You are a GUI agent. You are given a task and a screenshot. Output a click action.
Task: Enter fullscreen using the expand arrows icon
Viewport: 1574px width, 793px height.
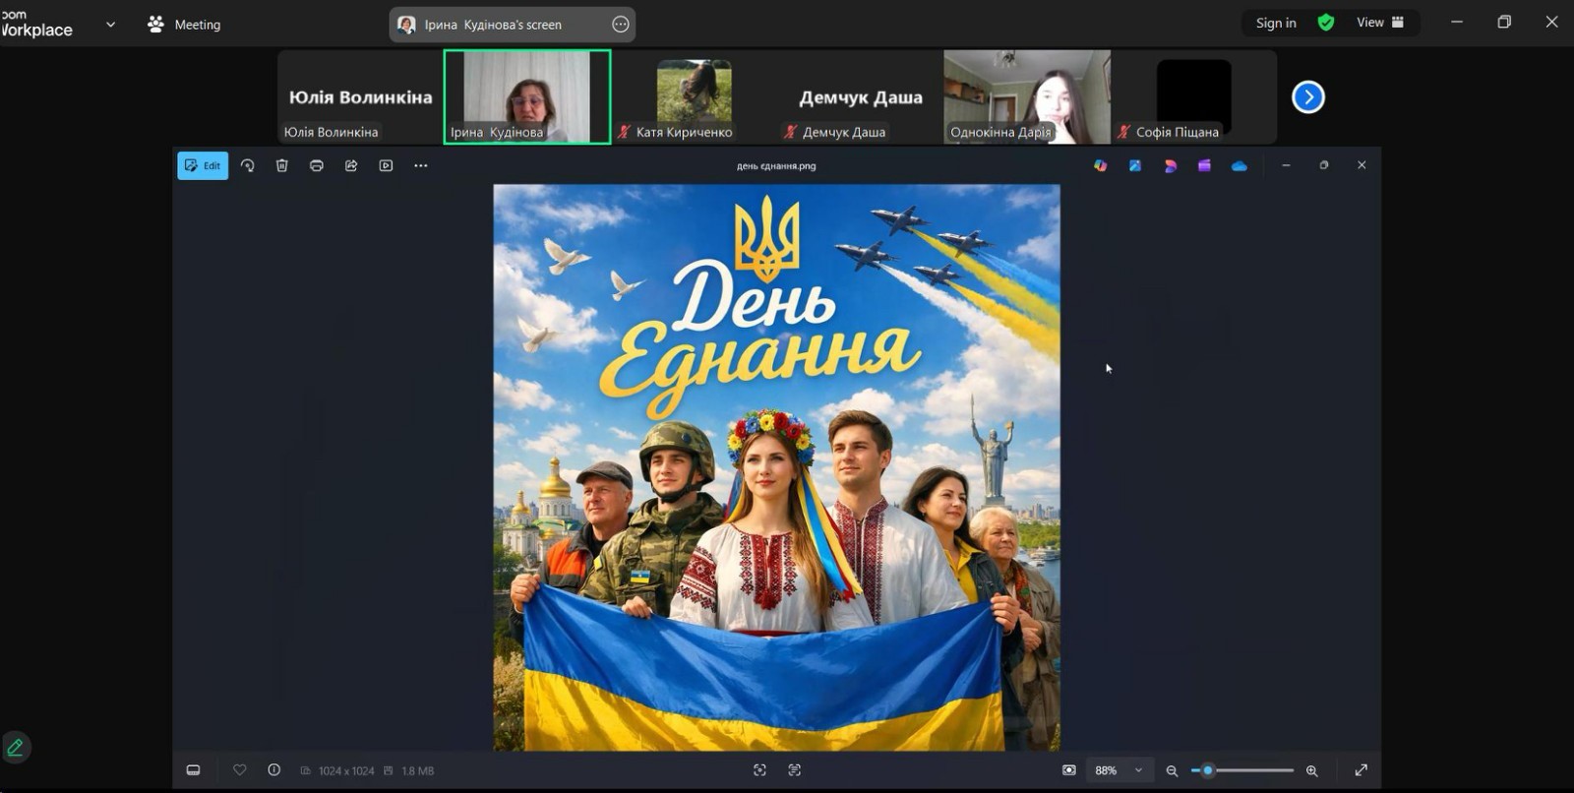point(1362,770)
